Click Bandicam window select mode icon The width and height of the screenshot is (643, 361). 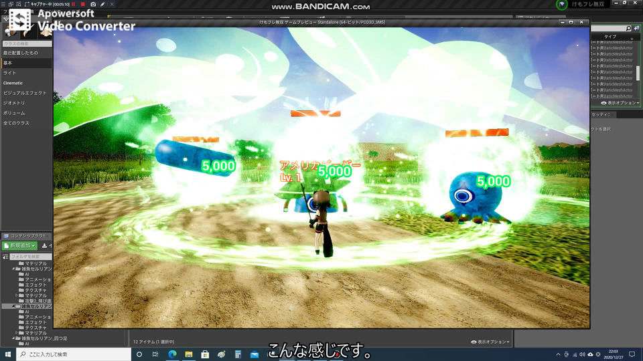tap(11, 4)
